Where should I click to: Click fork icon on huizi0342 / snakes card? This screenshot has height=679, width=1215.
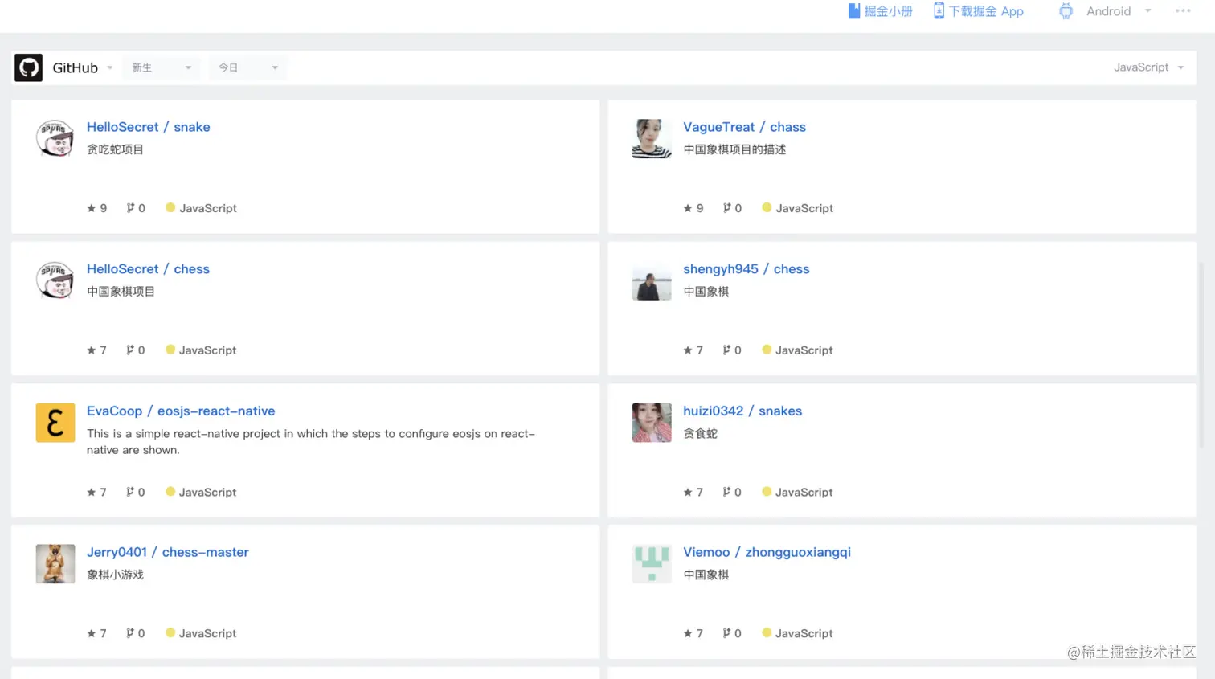click(x=726, y=492)
